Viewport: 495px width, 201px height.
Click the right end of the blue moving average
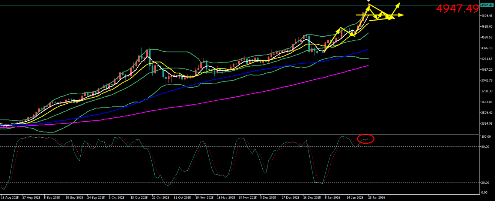point(368,49)
